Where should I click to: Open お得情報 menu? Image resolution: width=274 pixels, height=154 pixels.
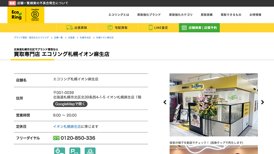pyautogui.click(x=255, y=15)
